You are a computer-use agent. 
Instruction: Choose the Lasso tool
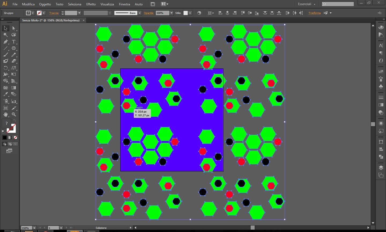click(x=14, y=35)
